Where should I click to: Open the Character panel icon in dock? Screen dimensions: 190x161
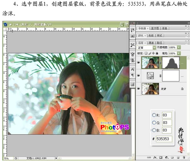pos(133,69)
